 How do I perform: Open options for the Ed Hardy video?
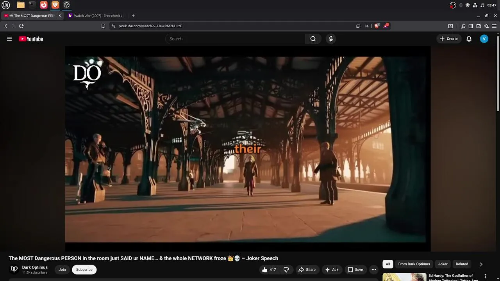486,276
